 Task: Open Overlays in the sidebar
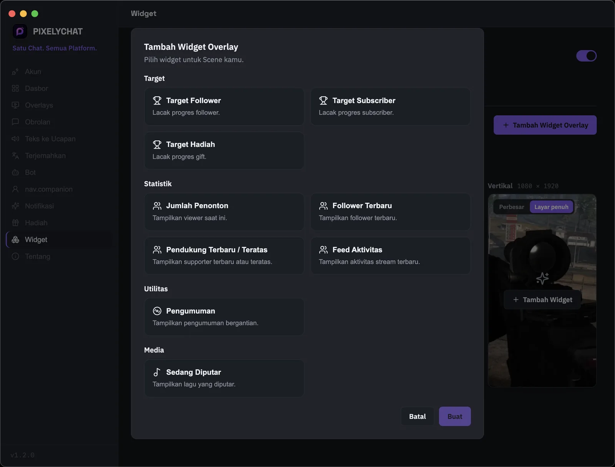(x=60, y=105)
